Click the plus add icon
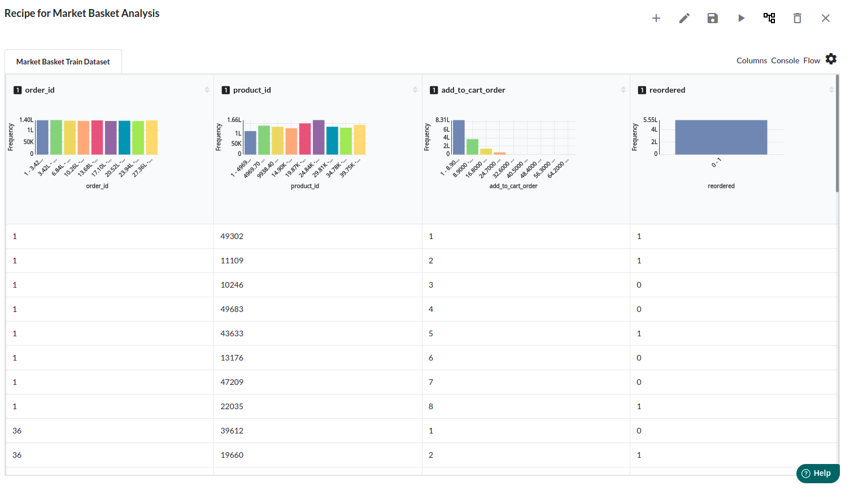 click(656, 18)
